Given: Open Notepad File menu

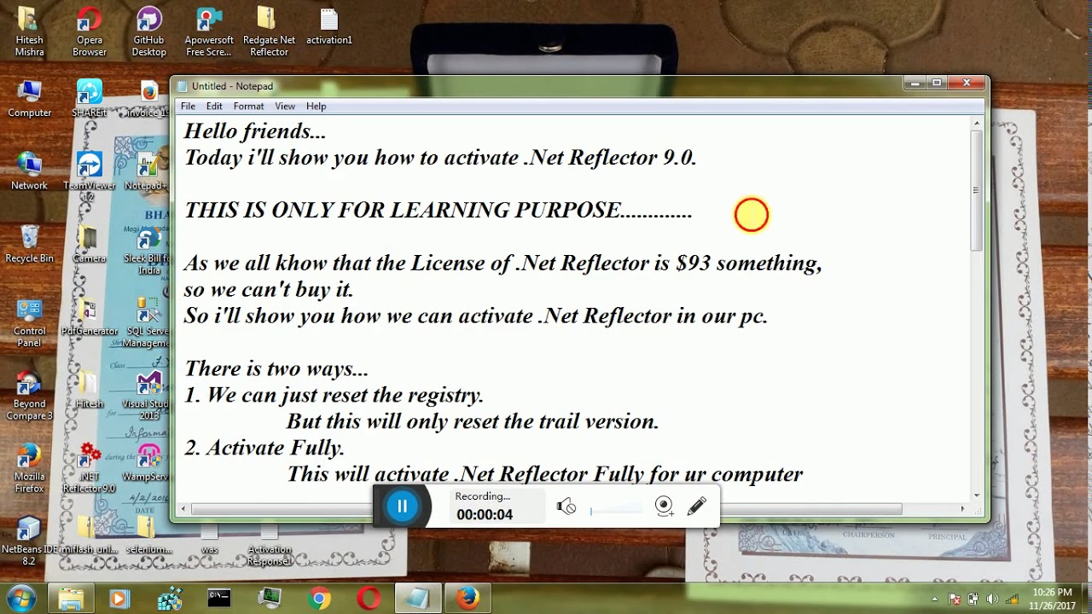Looking at the screenshot, I should pyautogui.click(x=188, y=107).
